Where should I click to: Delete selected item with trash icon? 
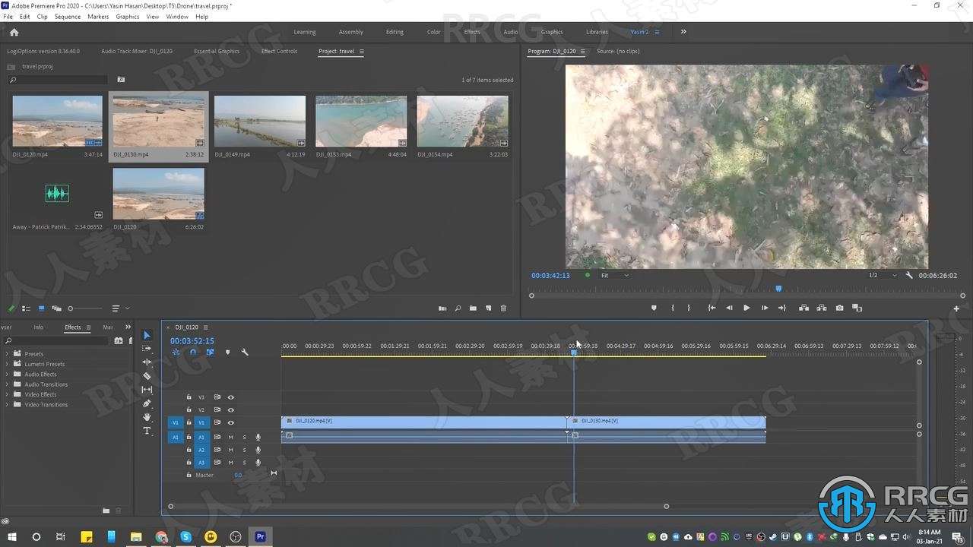pyautogui.click(x=503, y=308)
